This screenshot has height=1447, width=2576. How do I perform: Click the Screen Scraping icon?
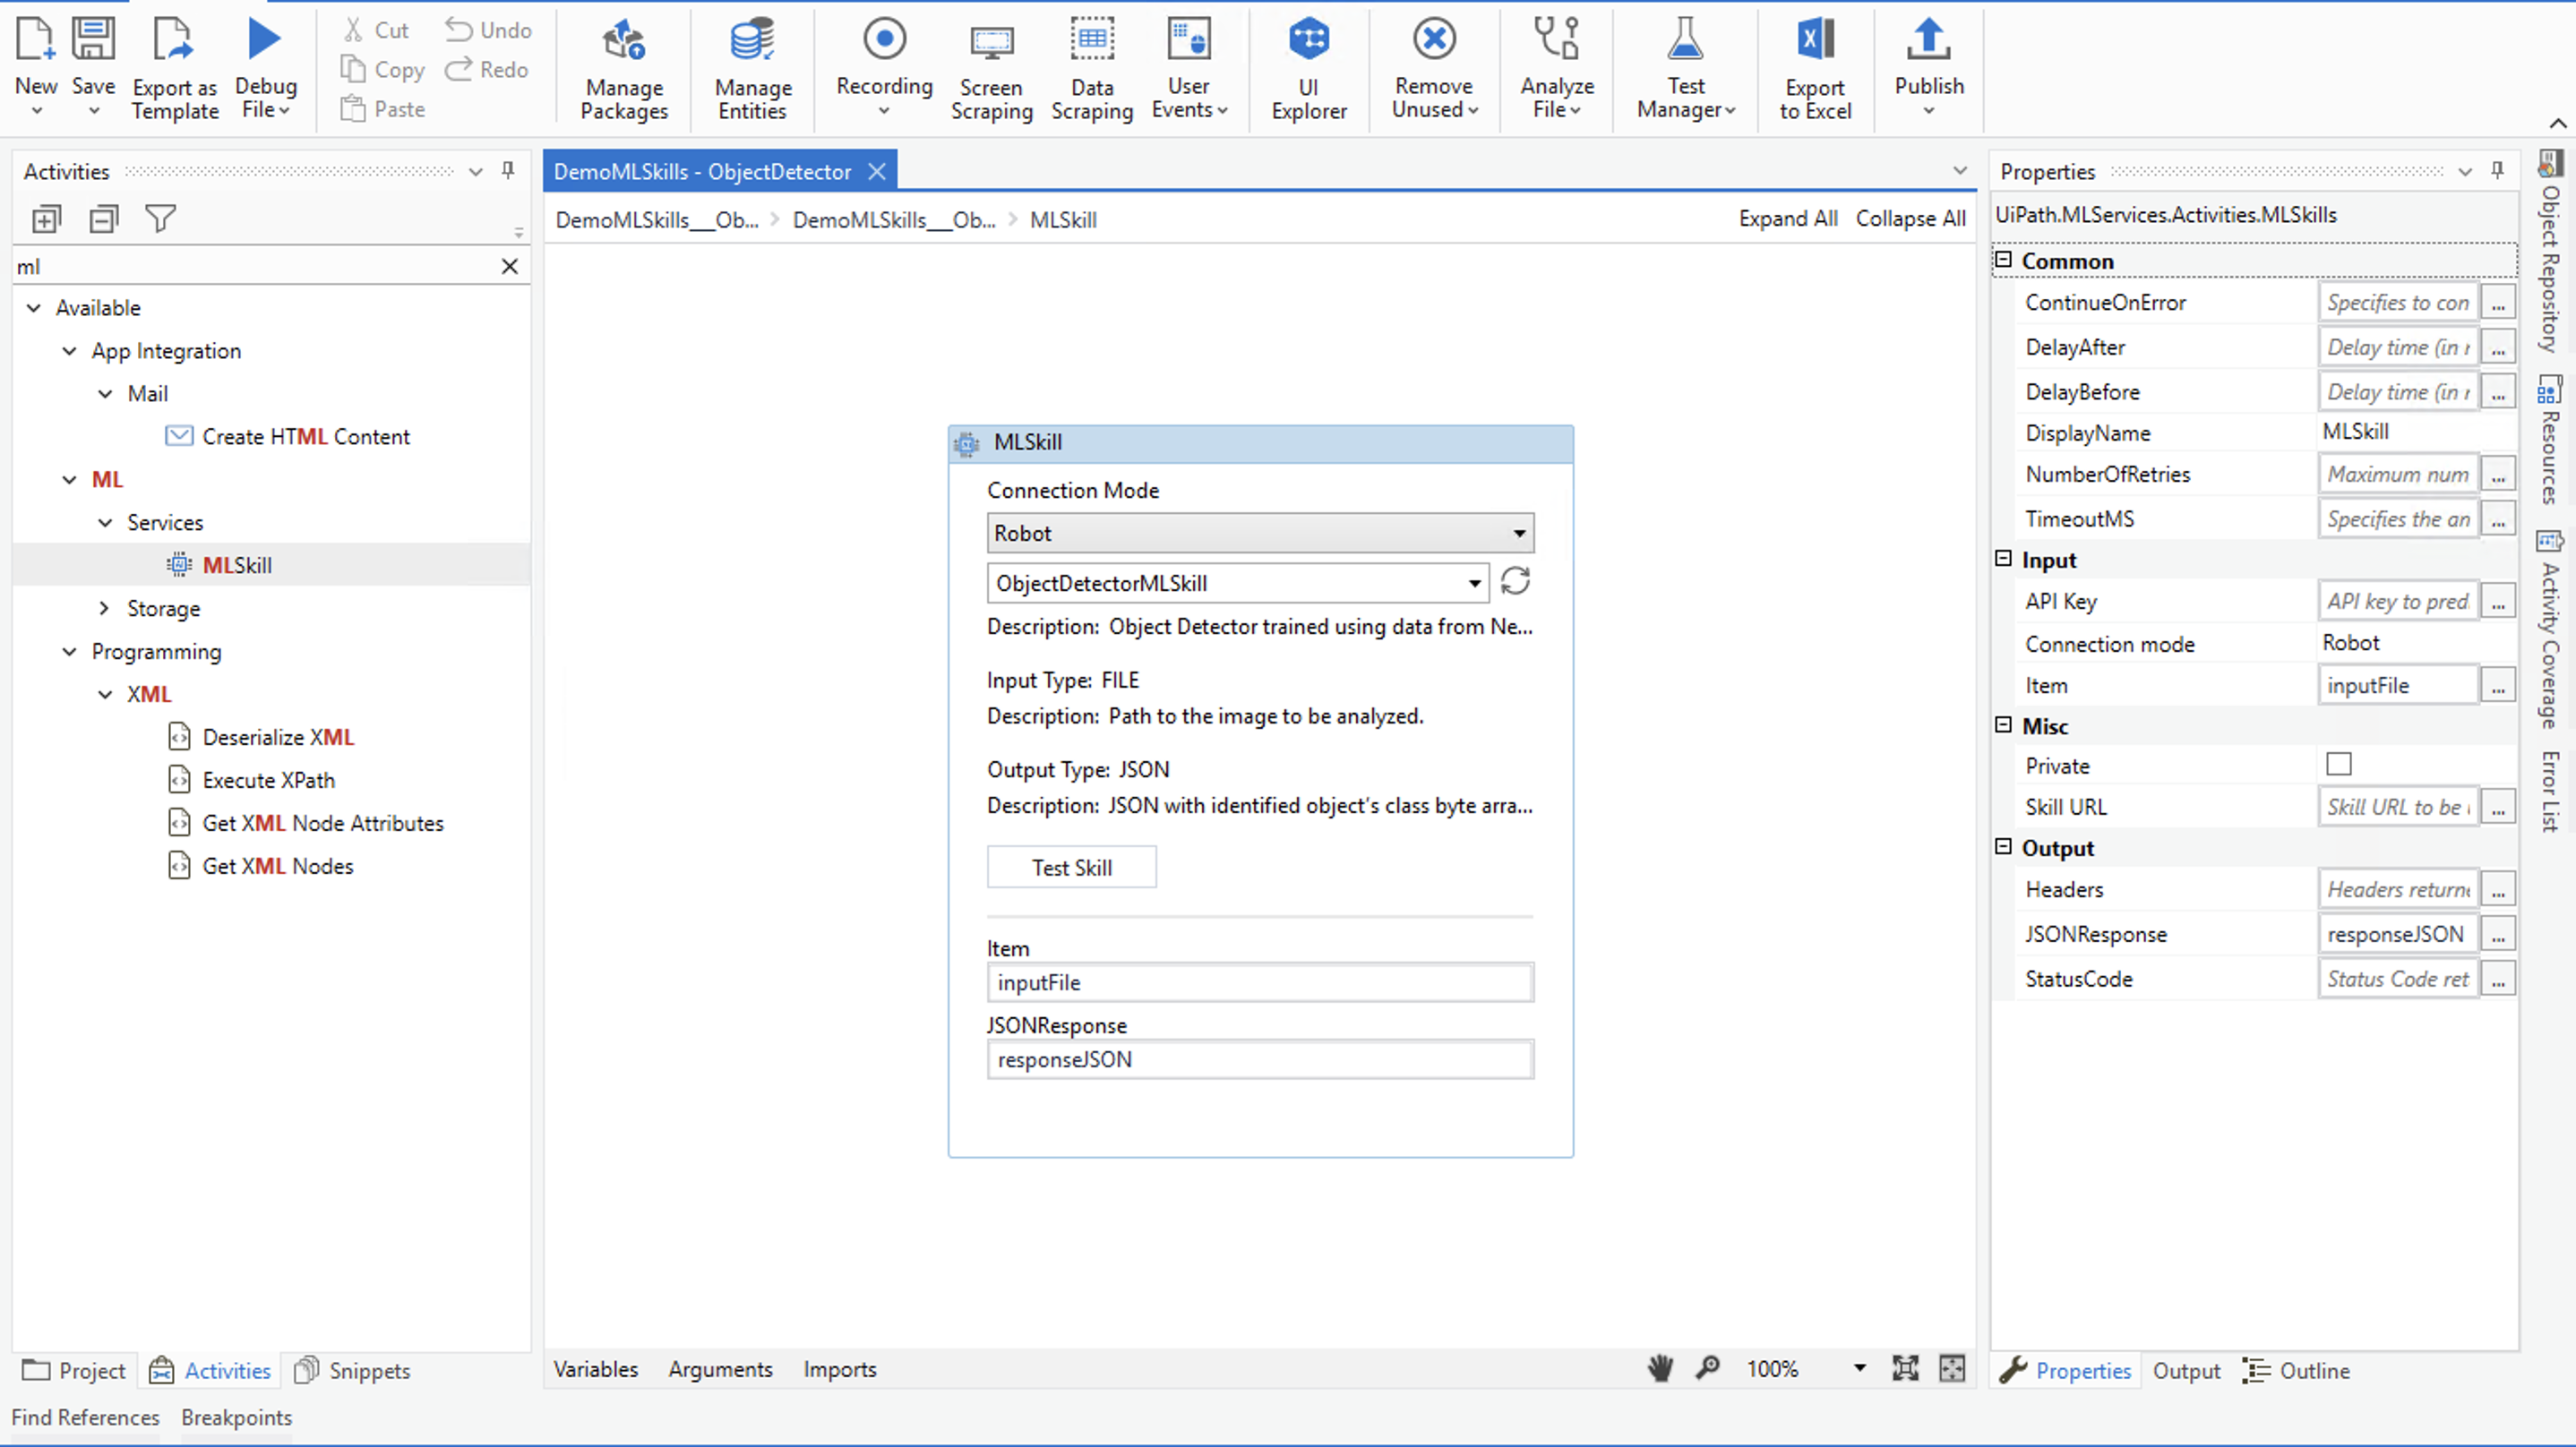[991, 69]
